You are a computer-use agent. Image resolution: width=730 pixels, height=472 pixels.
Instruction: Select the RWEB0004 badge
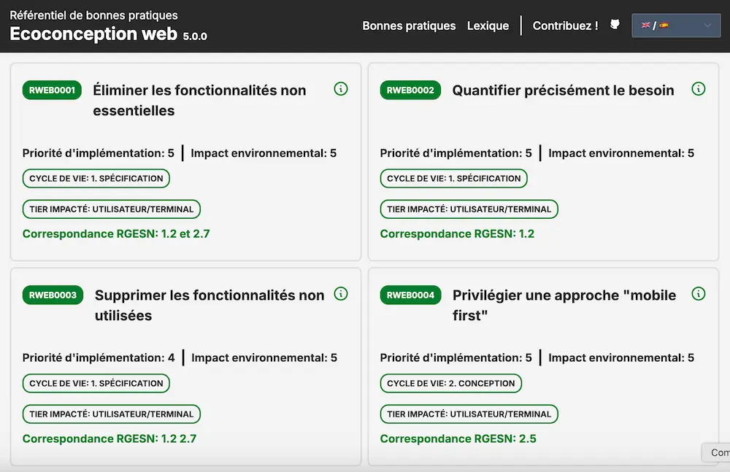click(410, 295)
